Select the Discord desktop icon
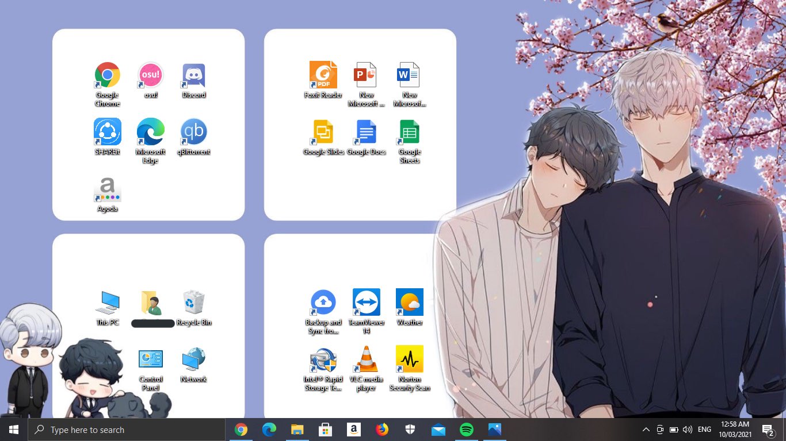 [x=194, y=80]
